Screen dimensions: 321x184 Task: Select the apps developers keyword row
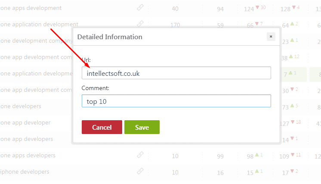[28, 155]
